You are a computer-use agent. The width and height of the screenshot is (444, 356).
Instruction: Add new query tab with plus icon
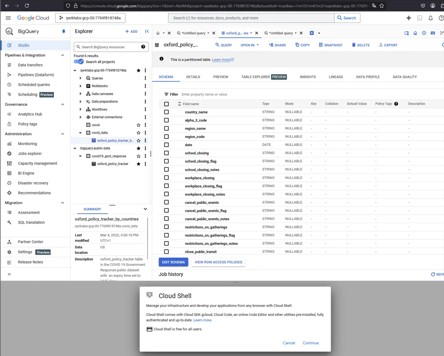311,33
